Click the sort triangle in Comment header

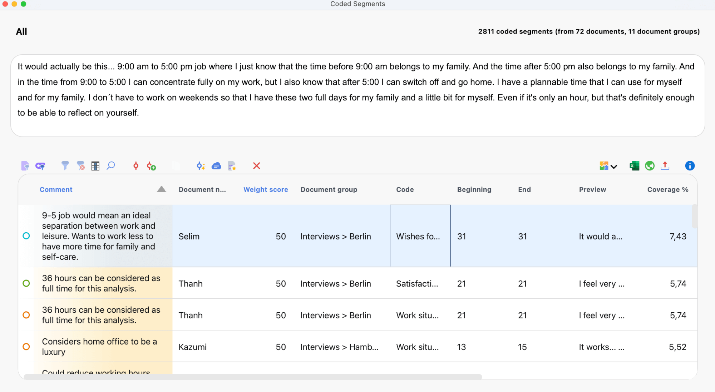(x=162, y=189)
